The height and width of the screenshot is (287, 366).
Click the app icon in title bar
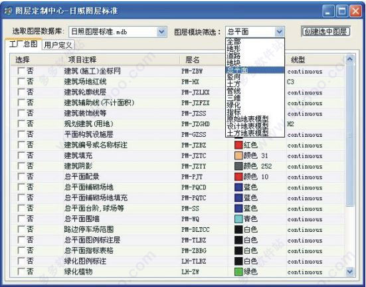[x=8, y=11]
